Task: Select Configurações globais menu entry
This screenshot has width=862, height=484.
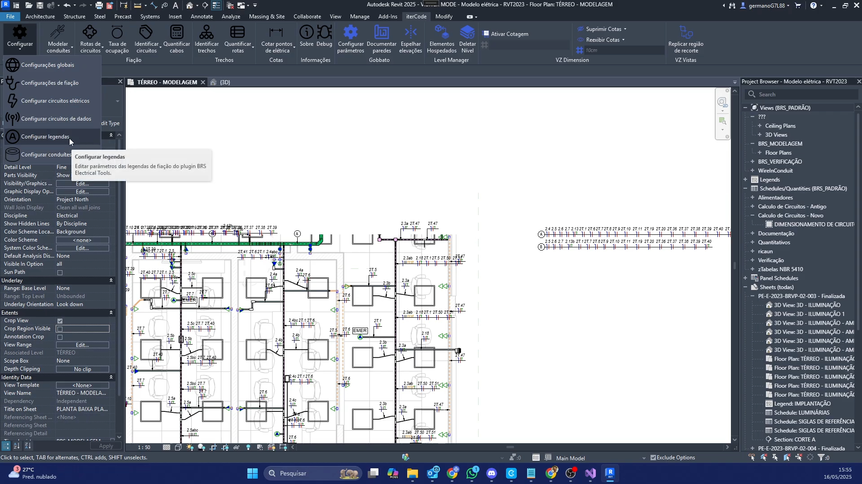Action: [x=48, y=65]
